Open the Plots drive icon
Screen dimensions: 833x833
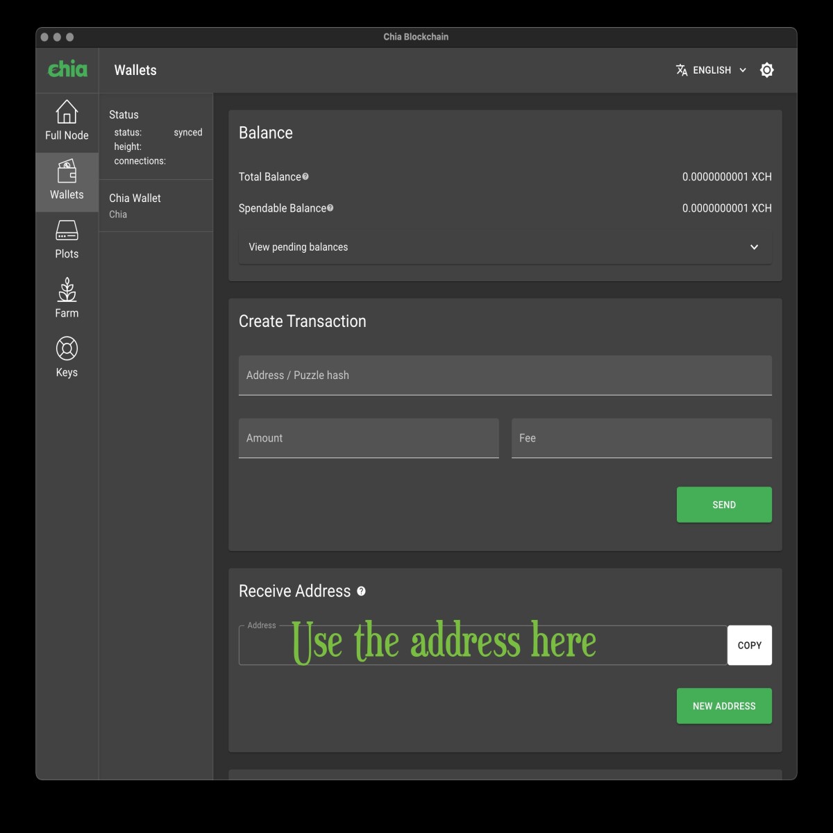click(x=67, y=230)
